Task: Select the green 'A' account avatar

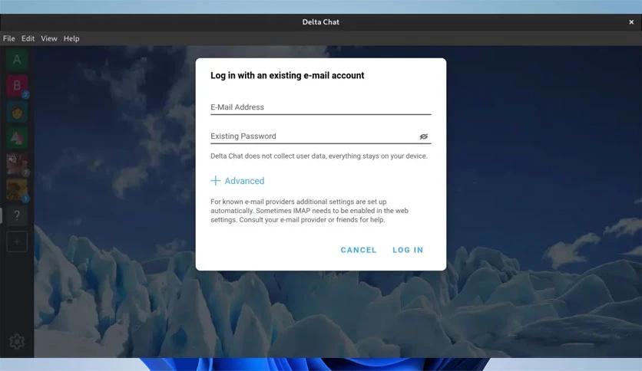Action: [17, 60]
